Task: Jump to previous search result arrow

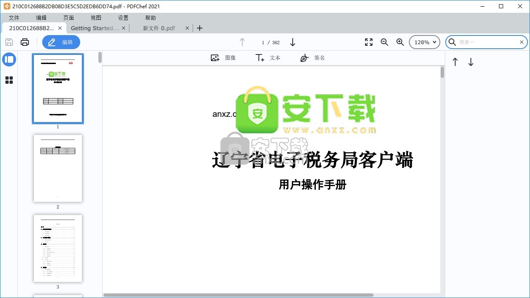Action: click(455, 62)
